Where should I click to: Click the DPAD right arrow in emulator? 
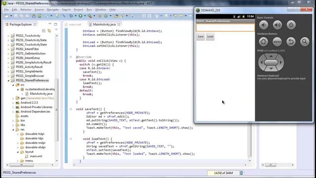tap(281, 63)
